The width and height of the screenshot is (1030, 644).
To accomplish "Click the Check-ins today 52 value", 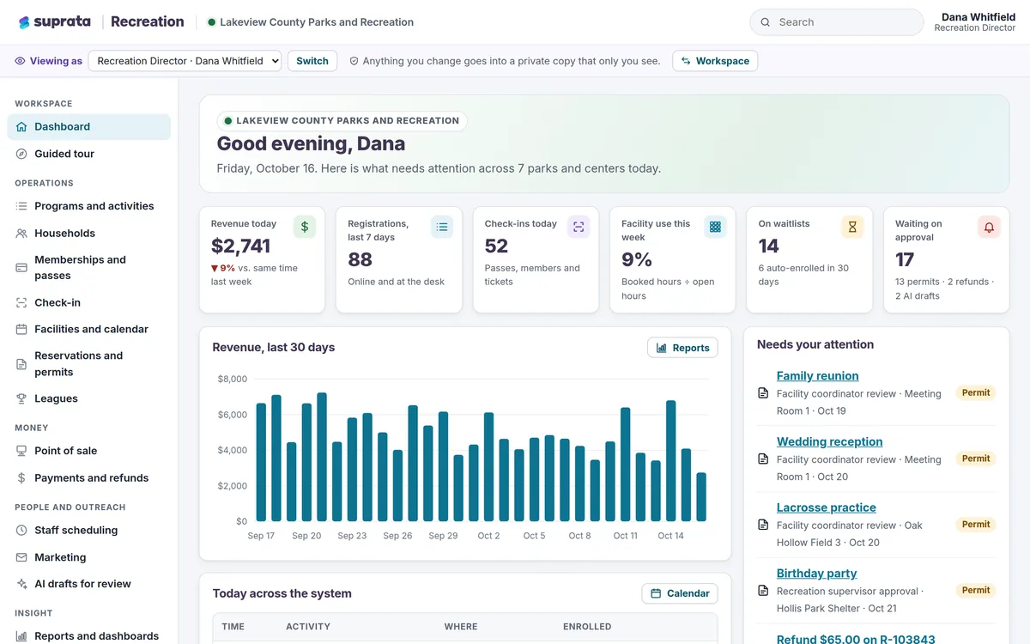I will point(496,246).
